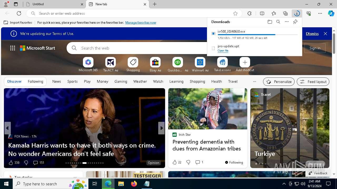Open Feed layout options
Image resolution: width=337 pixels, height=189 pixels.
coord(313,82)
